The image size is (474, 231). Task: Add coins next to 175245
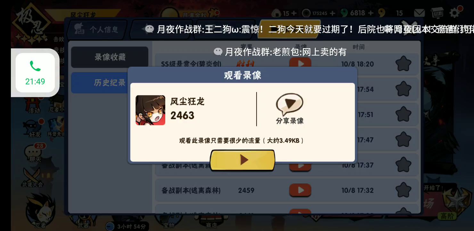coord(332,13)
